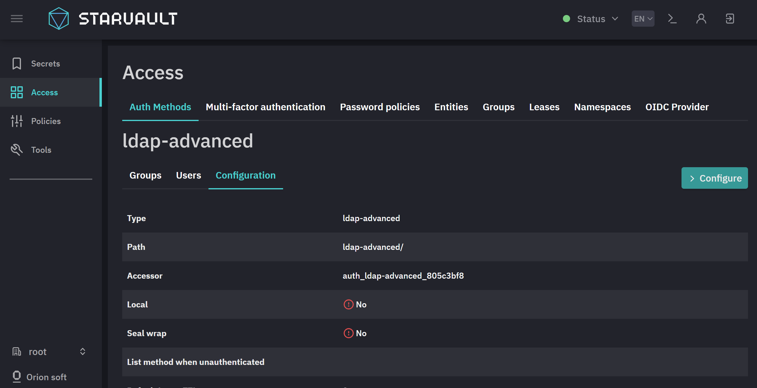Switch to Multi-factor authentication tab
Screen dimensions: 757x388
click(265, 107)
